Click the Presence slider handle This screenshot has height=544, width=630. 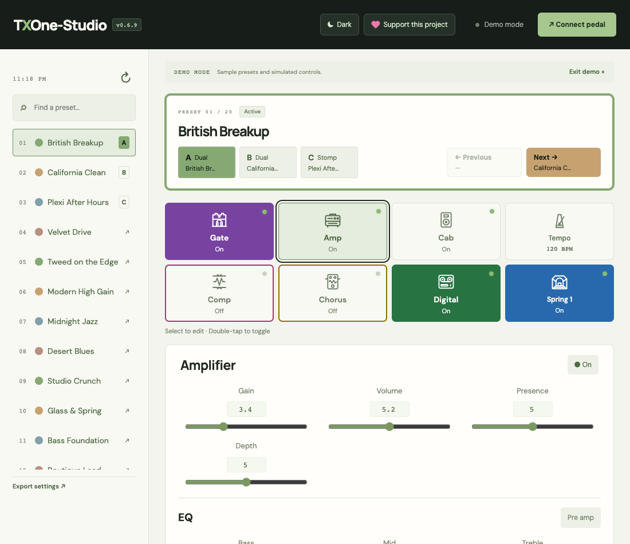click(533, 427)
